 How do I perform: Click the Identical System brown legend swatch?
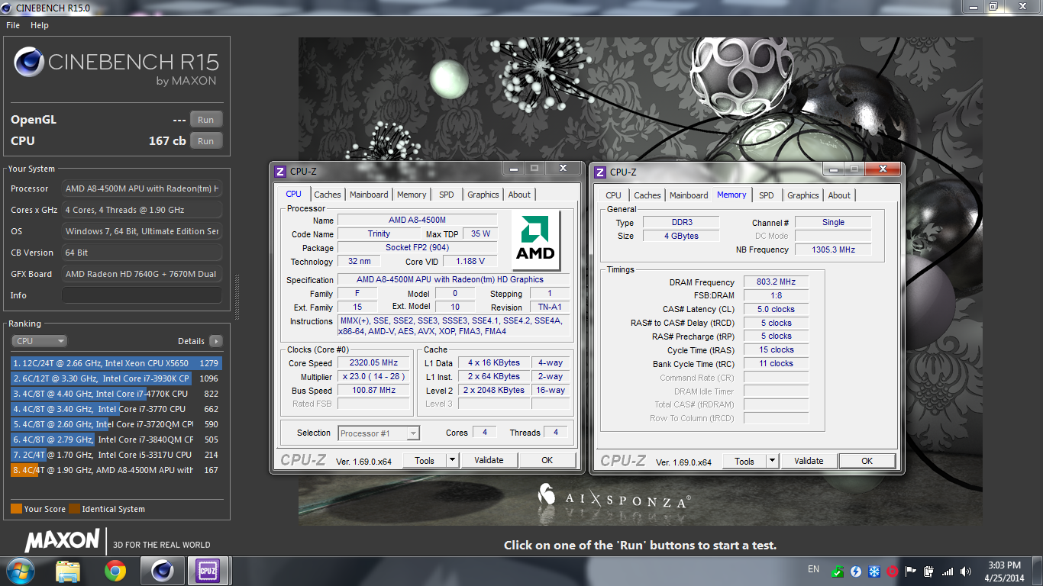point(74,509)
